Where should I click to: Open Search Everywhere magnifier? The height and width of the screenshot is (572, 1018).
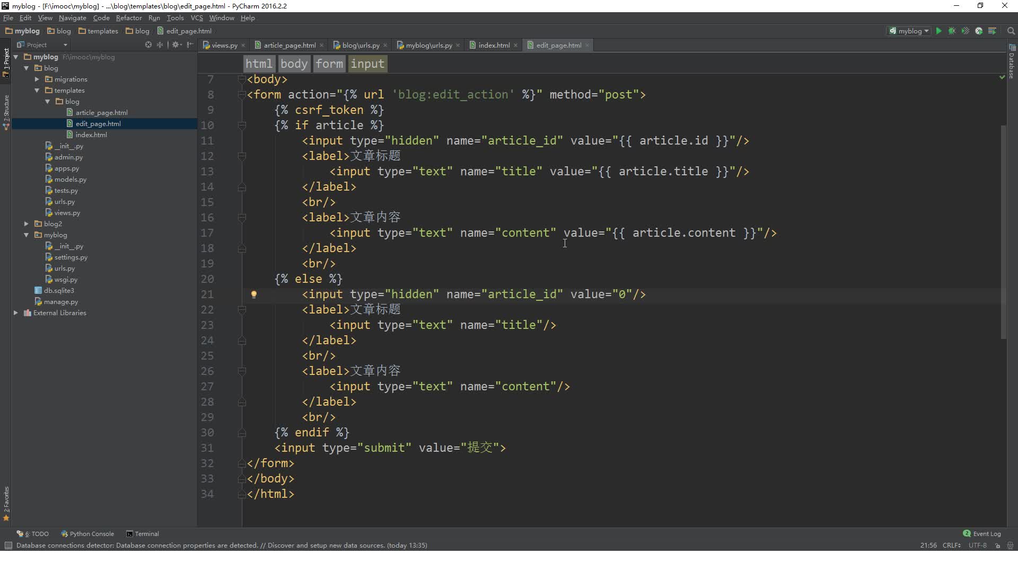tap(1011, 31)
